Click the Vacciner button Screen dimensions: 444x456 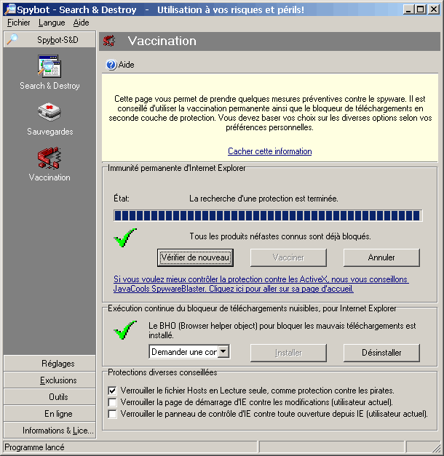[x=288, y=257]
